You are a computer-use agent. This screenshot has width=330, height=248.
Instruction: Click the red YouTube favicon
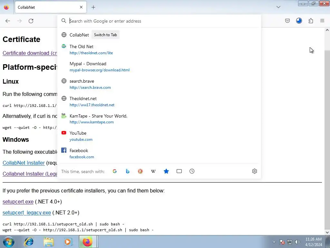tap(64, 133)
